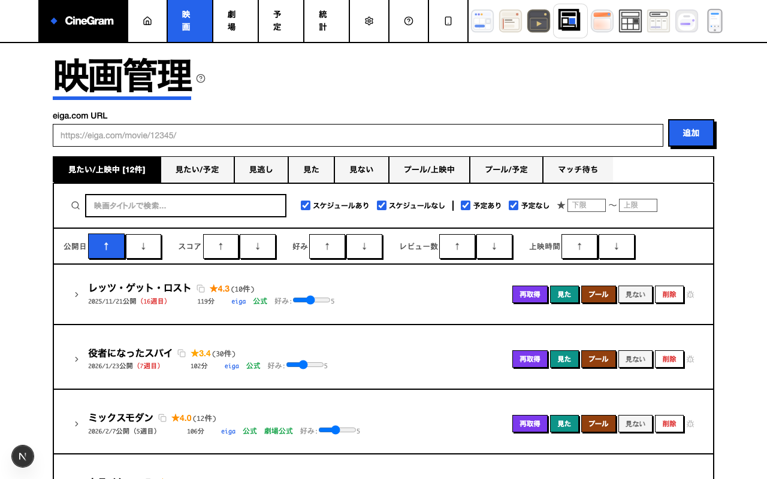Switch to the 見たい/予定 tab

(197, 169)
